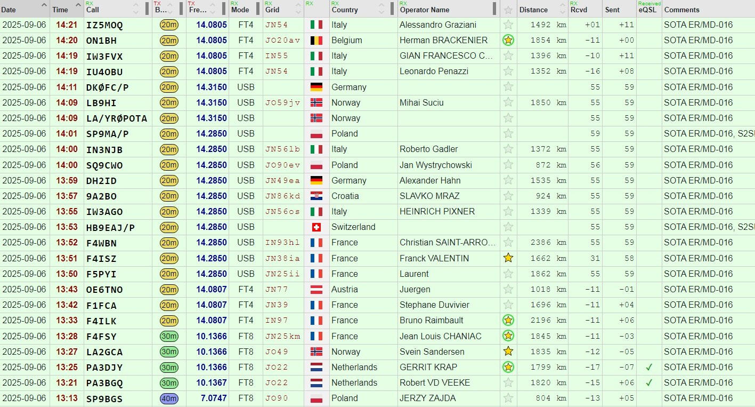
Task: Click the Croatia flag in the 9A2BO row
Action: point(316,196)
